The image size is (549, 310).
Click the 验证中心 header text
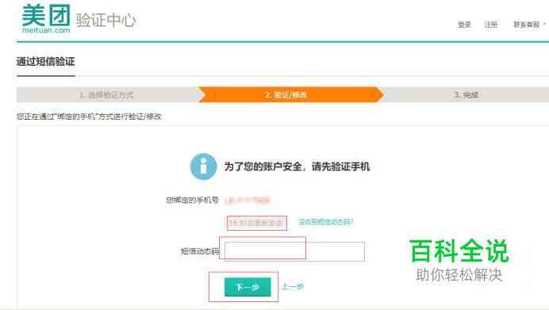[106, 20]
